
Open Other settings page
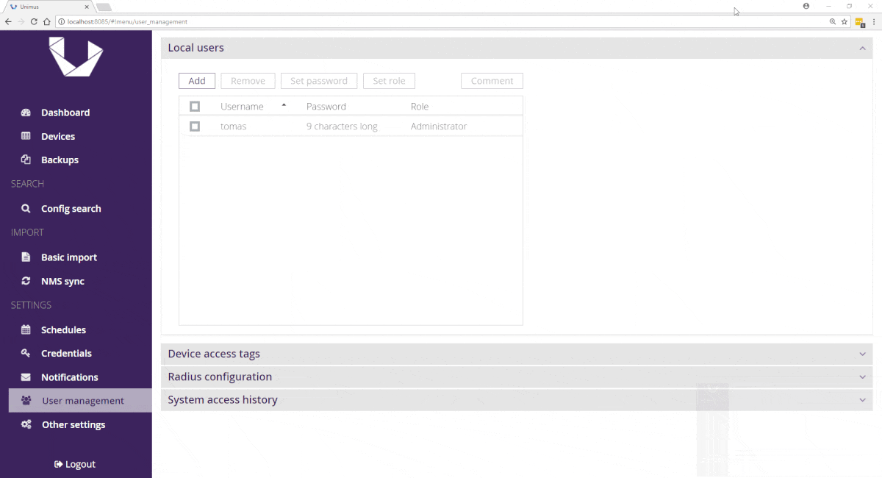click(73, 424)
